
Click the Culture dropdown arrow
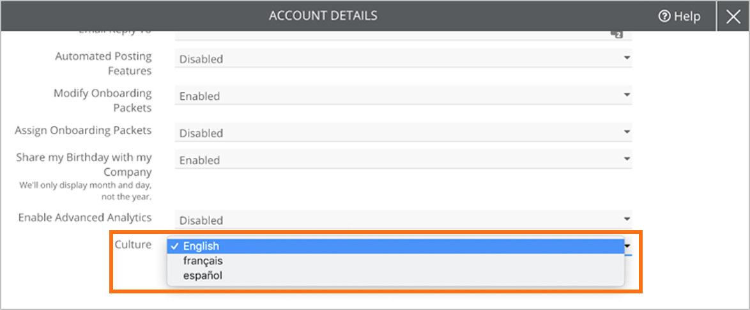(628, 246)
